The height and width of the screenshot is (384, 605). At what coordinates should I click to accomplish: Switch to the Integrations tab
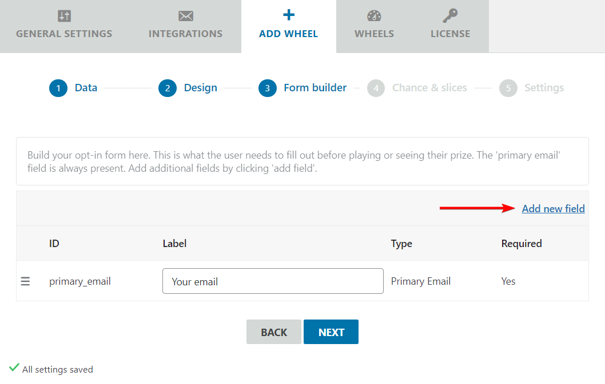(185, 27)
